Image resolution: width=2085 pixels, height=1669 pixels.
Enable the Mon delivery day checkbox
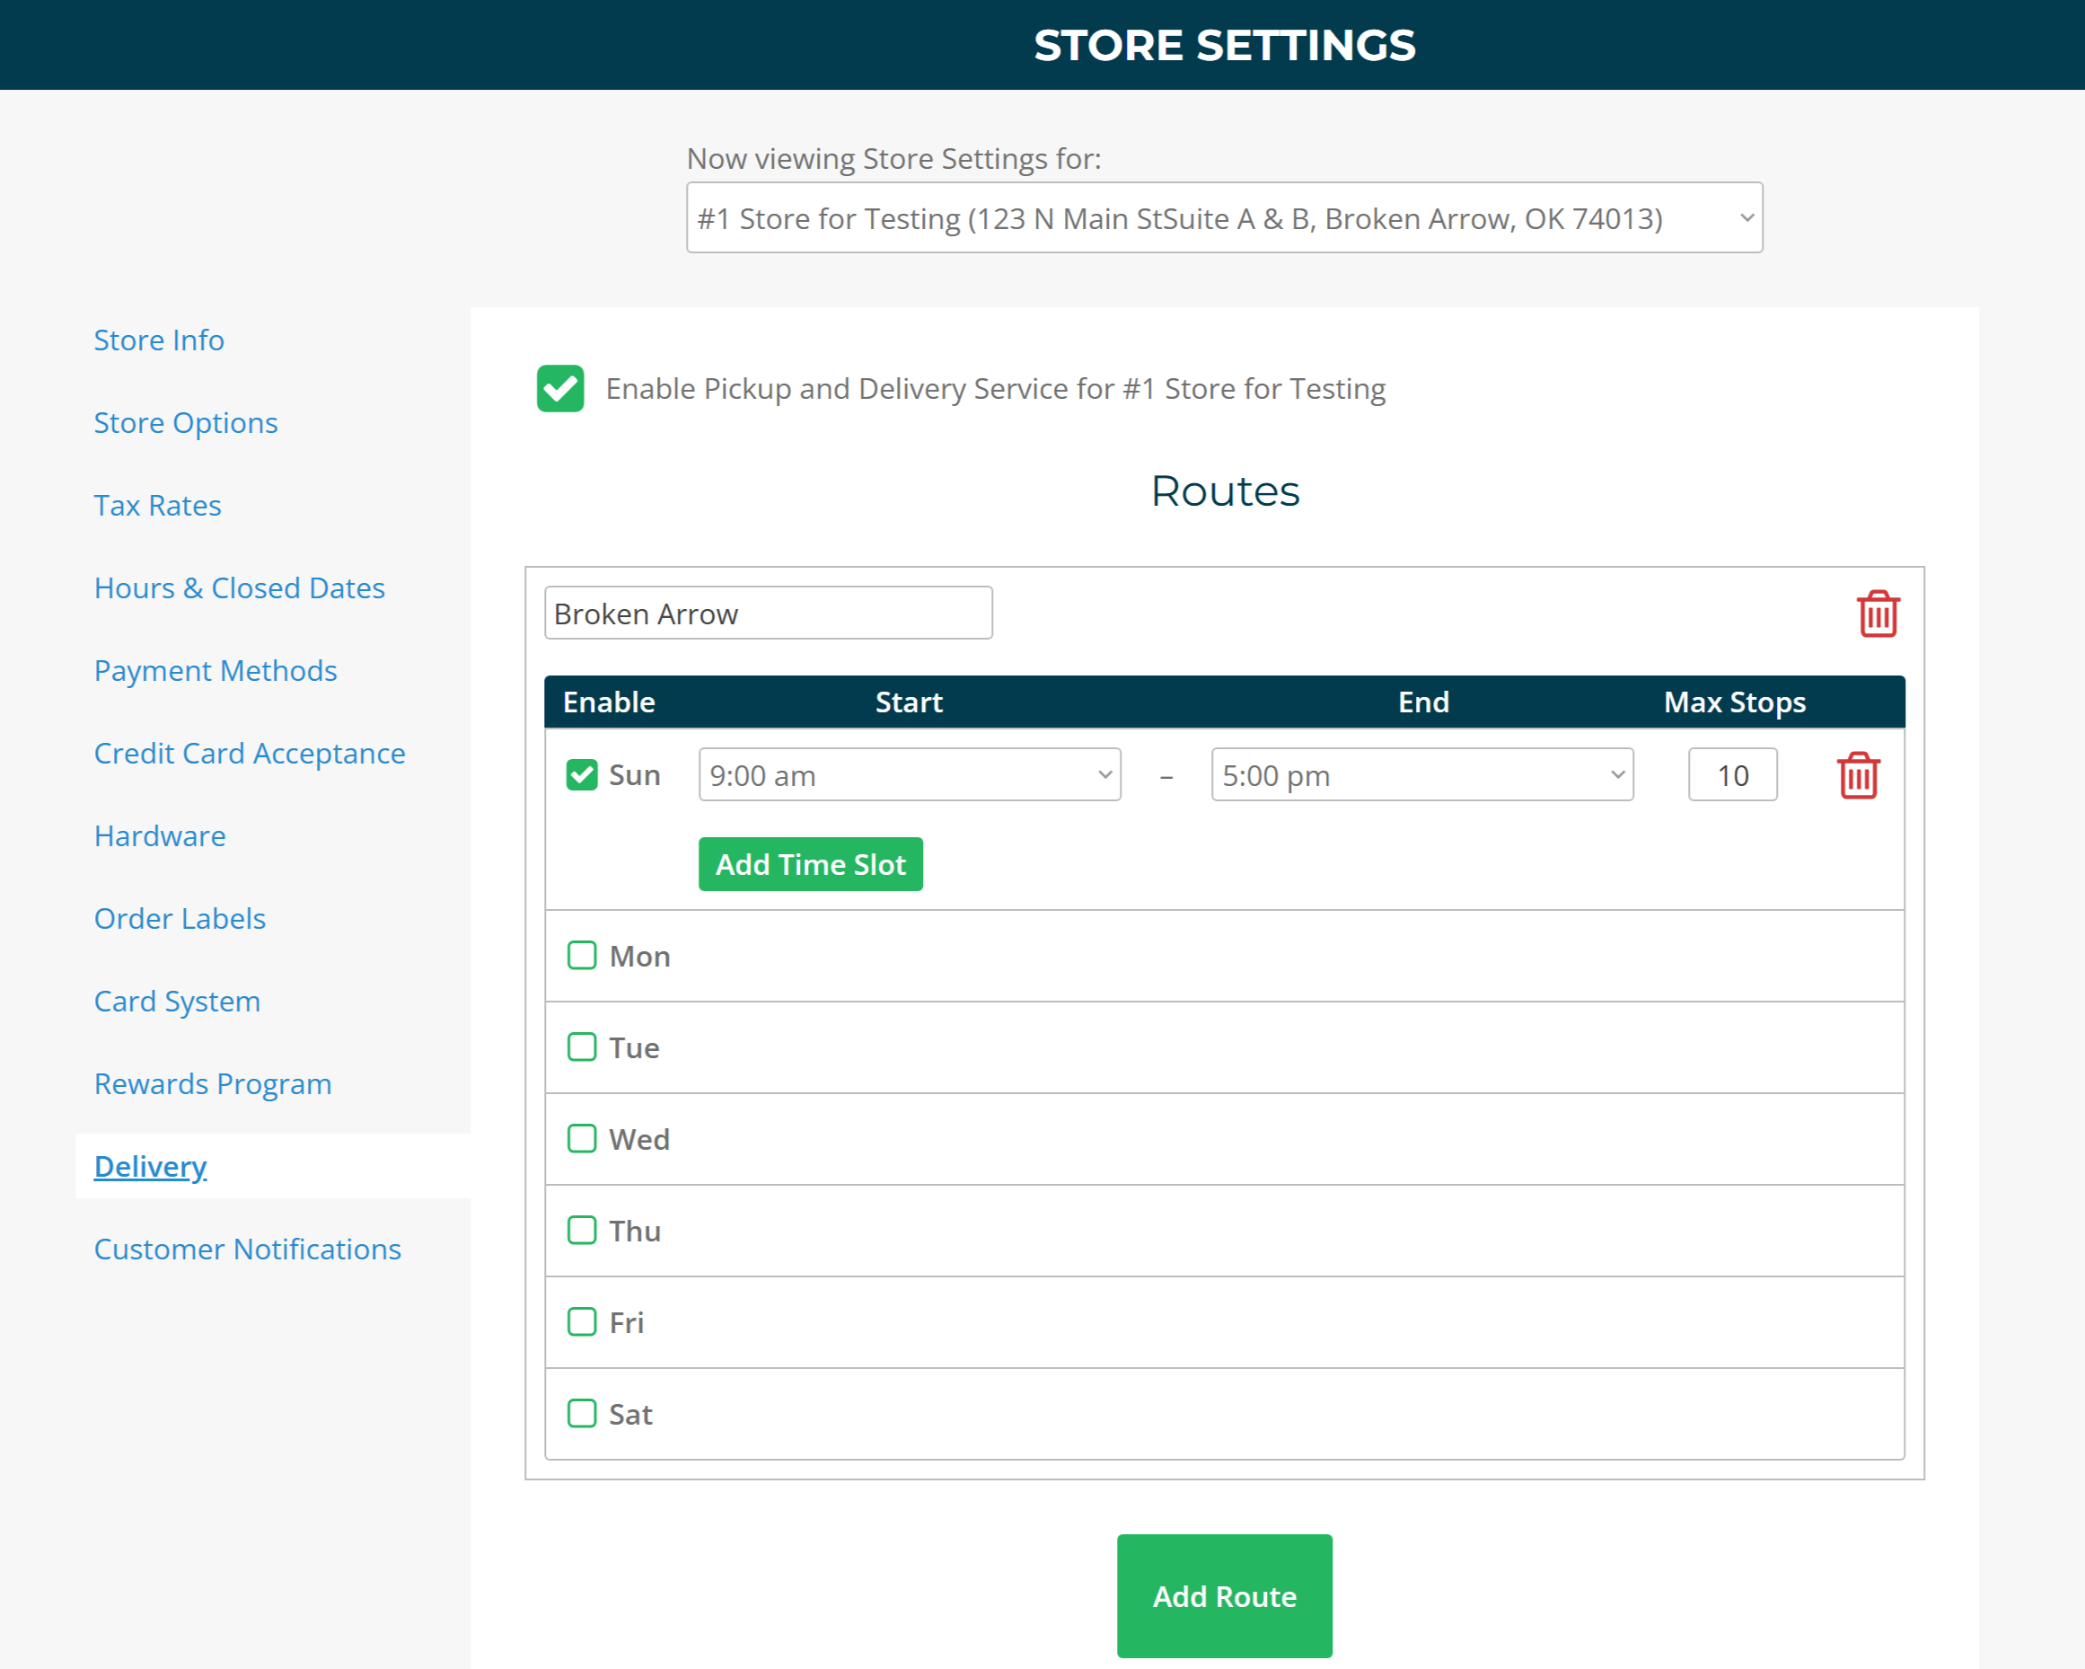click(581, 956)
